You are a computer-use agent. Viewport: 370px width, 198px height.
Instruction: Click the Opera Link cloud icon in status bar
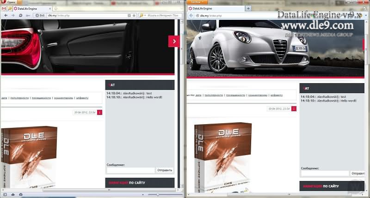[13, 194]
